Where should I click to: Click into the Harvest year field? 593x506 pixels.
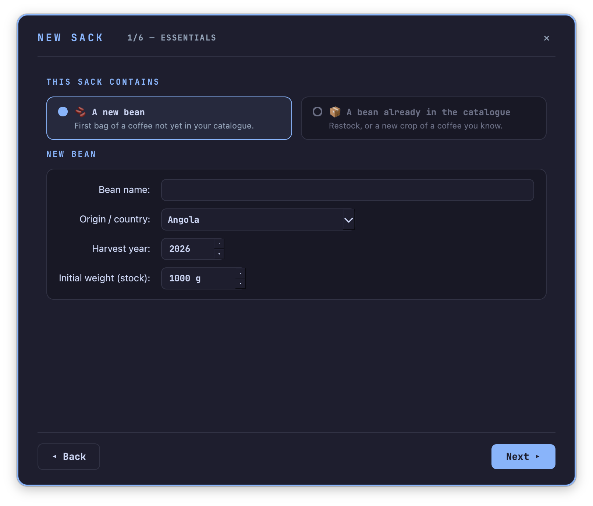[x=188, y=249]
